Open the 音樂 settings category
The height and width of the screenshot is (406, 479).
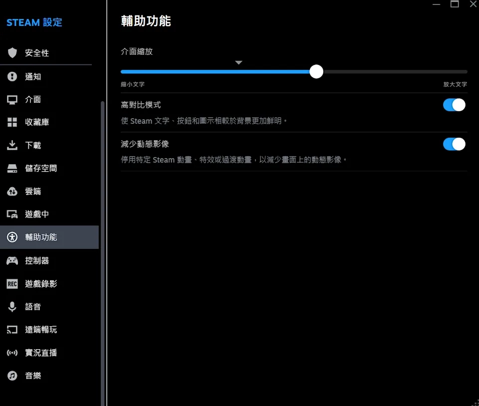coord(33,376)
